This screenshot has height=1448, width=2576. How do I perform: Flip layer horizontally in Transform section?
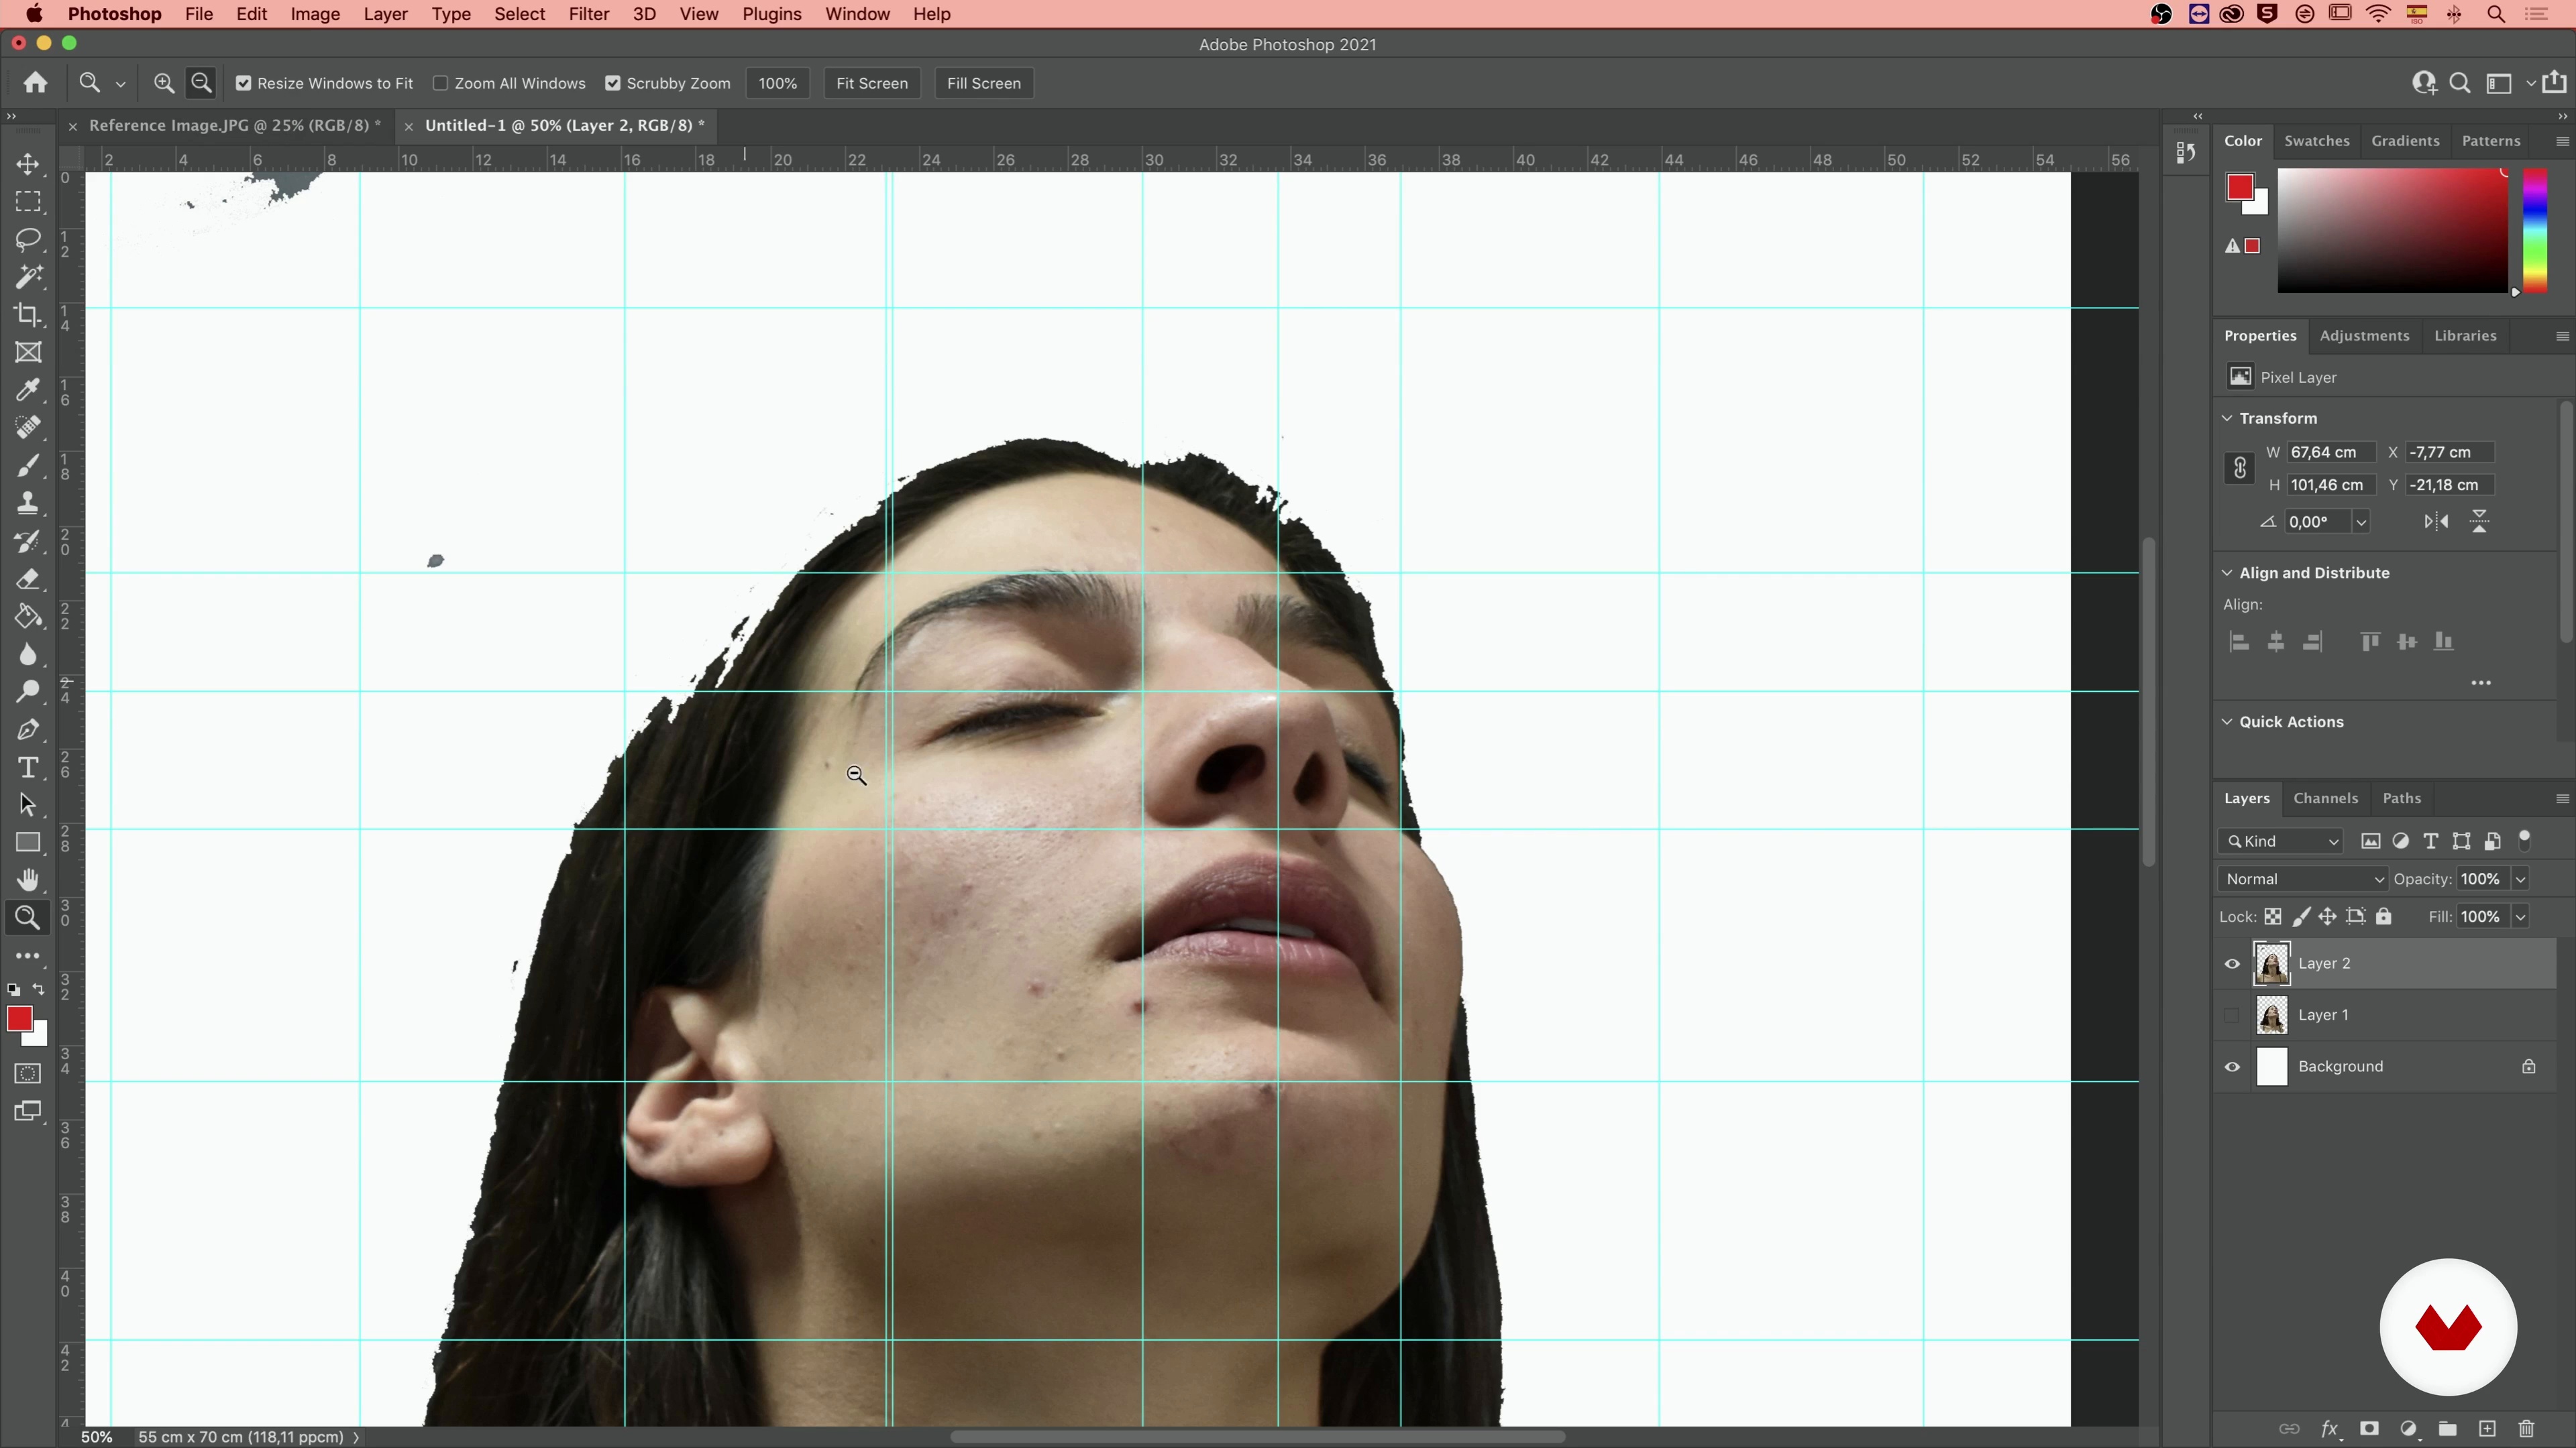(2436, 522)
